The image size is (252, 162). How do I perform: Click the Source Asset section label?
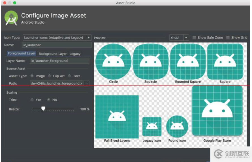(16, 69)
